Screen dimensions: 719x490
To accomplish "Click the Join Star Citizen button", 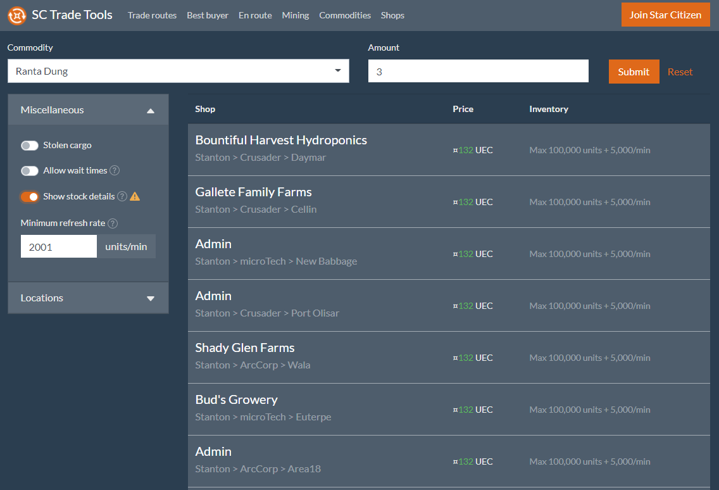I will pyautogui.click(x=665, y=15).
